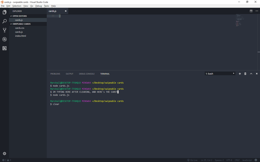Open the Edit menu

(x=8, y=6)
